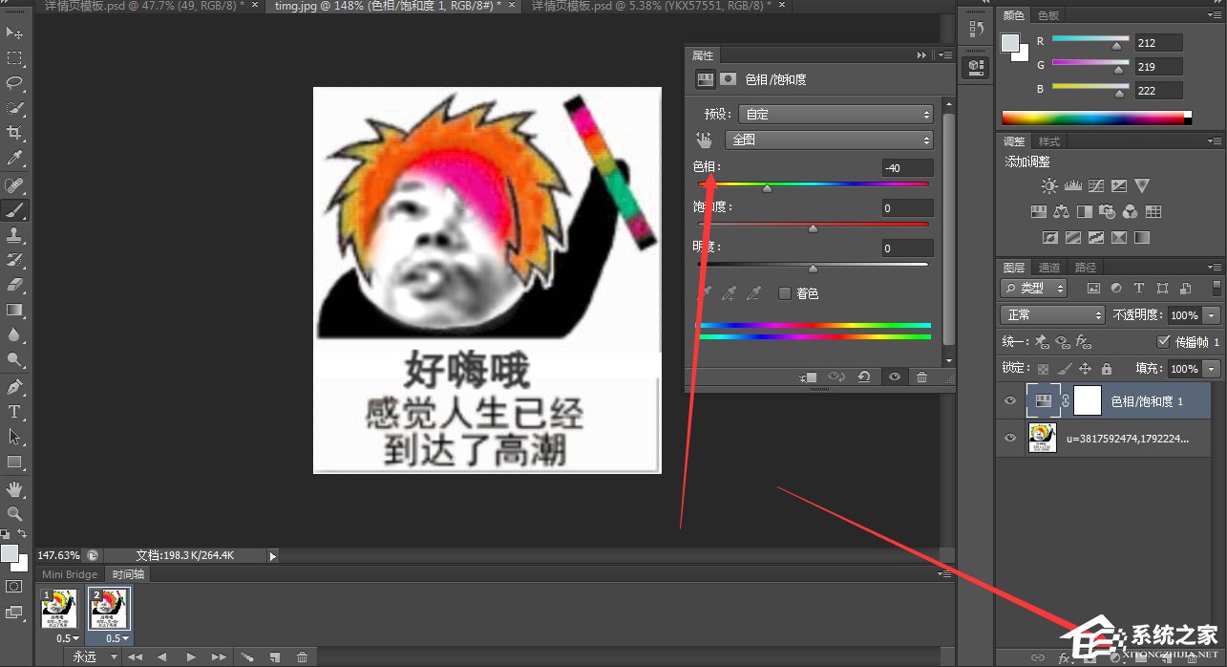Click the 时间轴 (Timeline) button
Image resolution: width=1227 pixels, height=667 pixels.
click(x=127, y=573)
